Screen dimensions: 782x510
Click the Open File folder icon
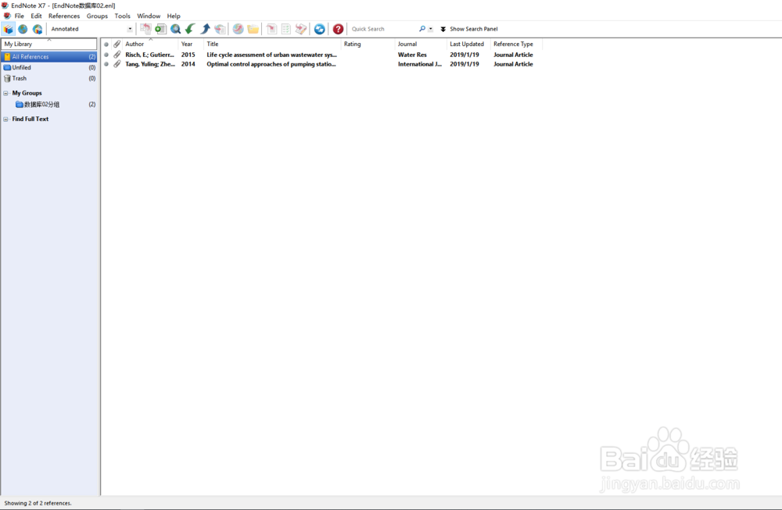(x=253, y=30)
